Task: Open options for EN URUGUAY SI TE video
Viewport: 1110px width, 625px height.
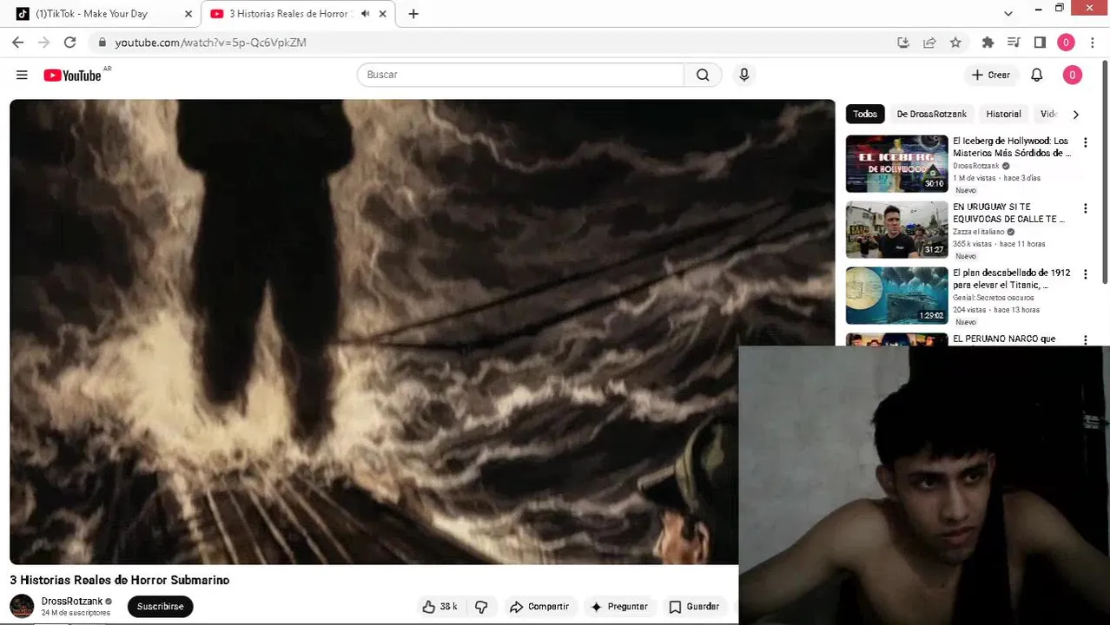Action: (1085, 208)
